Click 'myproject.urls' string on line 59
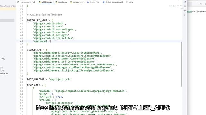 (x=60, y=79)
